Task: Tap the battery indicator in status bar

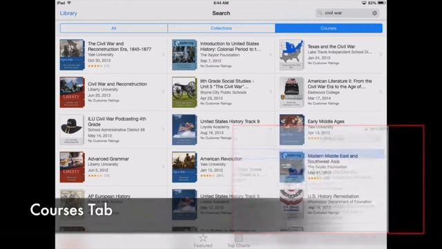Action: (x=381, y=3)
